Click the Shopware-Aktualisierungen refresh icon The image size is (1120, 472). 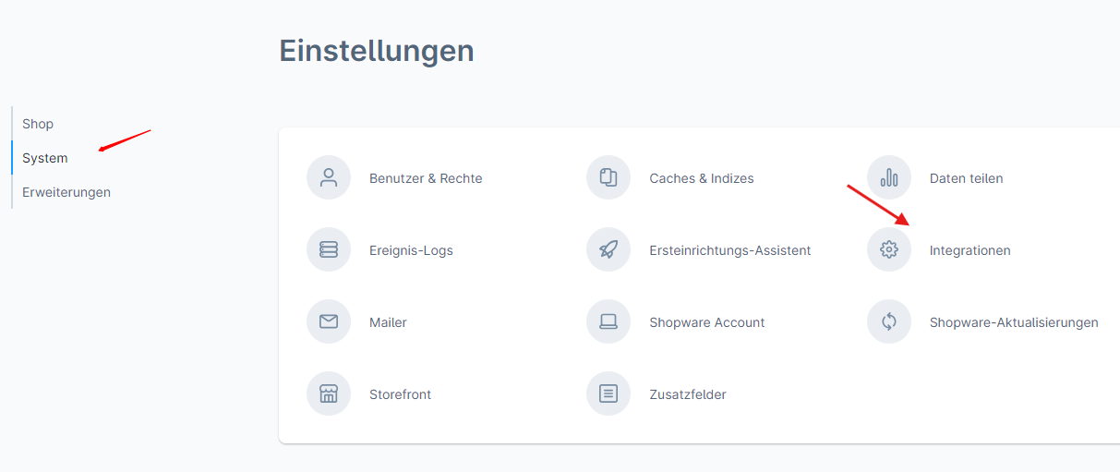pyautogui.click(x=889, y=322)
